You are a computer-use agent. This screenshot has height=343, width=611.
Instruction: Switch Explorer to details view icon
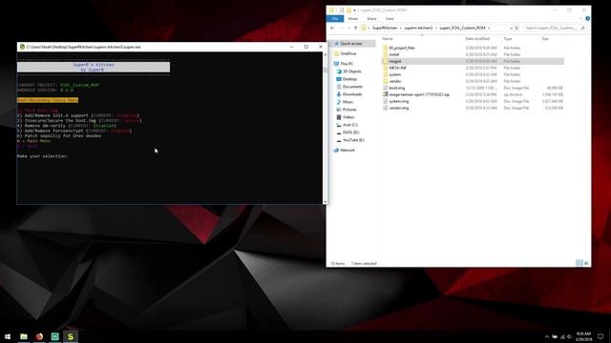point(579,263)
